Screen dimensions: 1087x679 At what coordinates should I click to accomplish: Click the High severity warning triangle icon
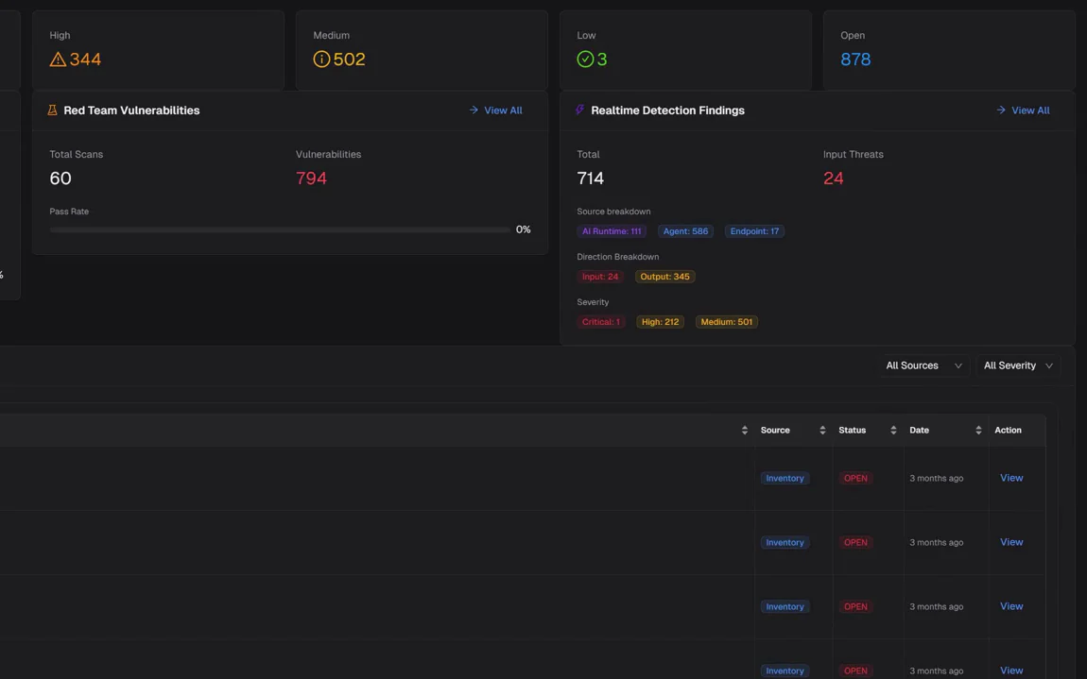59,59
